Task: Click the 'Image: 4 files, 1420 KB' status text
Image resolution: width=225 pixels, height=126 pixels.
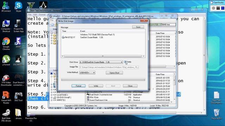Action: tap(127, 106)
